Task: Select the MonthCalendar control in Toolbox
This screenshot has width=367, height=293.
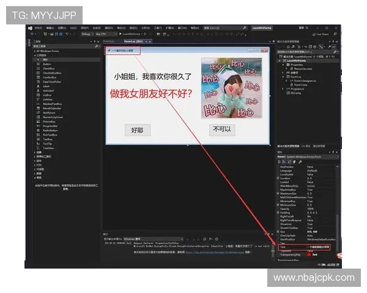Action: [52, 109]
